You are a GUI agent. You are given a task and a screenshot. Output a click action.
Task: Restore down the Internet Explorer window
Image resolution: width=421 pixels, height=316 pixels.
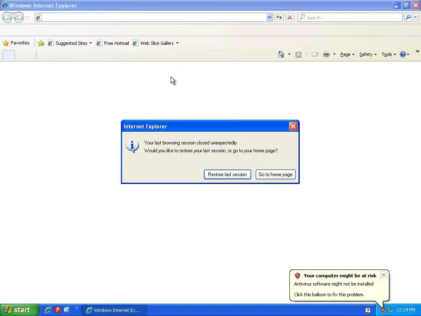point(406,5)
